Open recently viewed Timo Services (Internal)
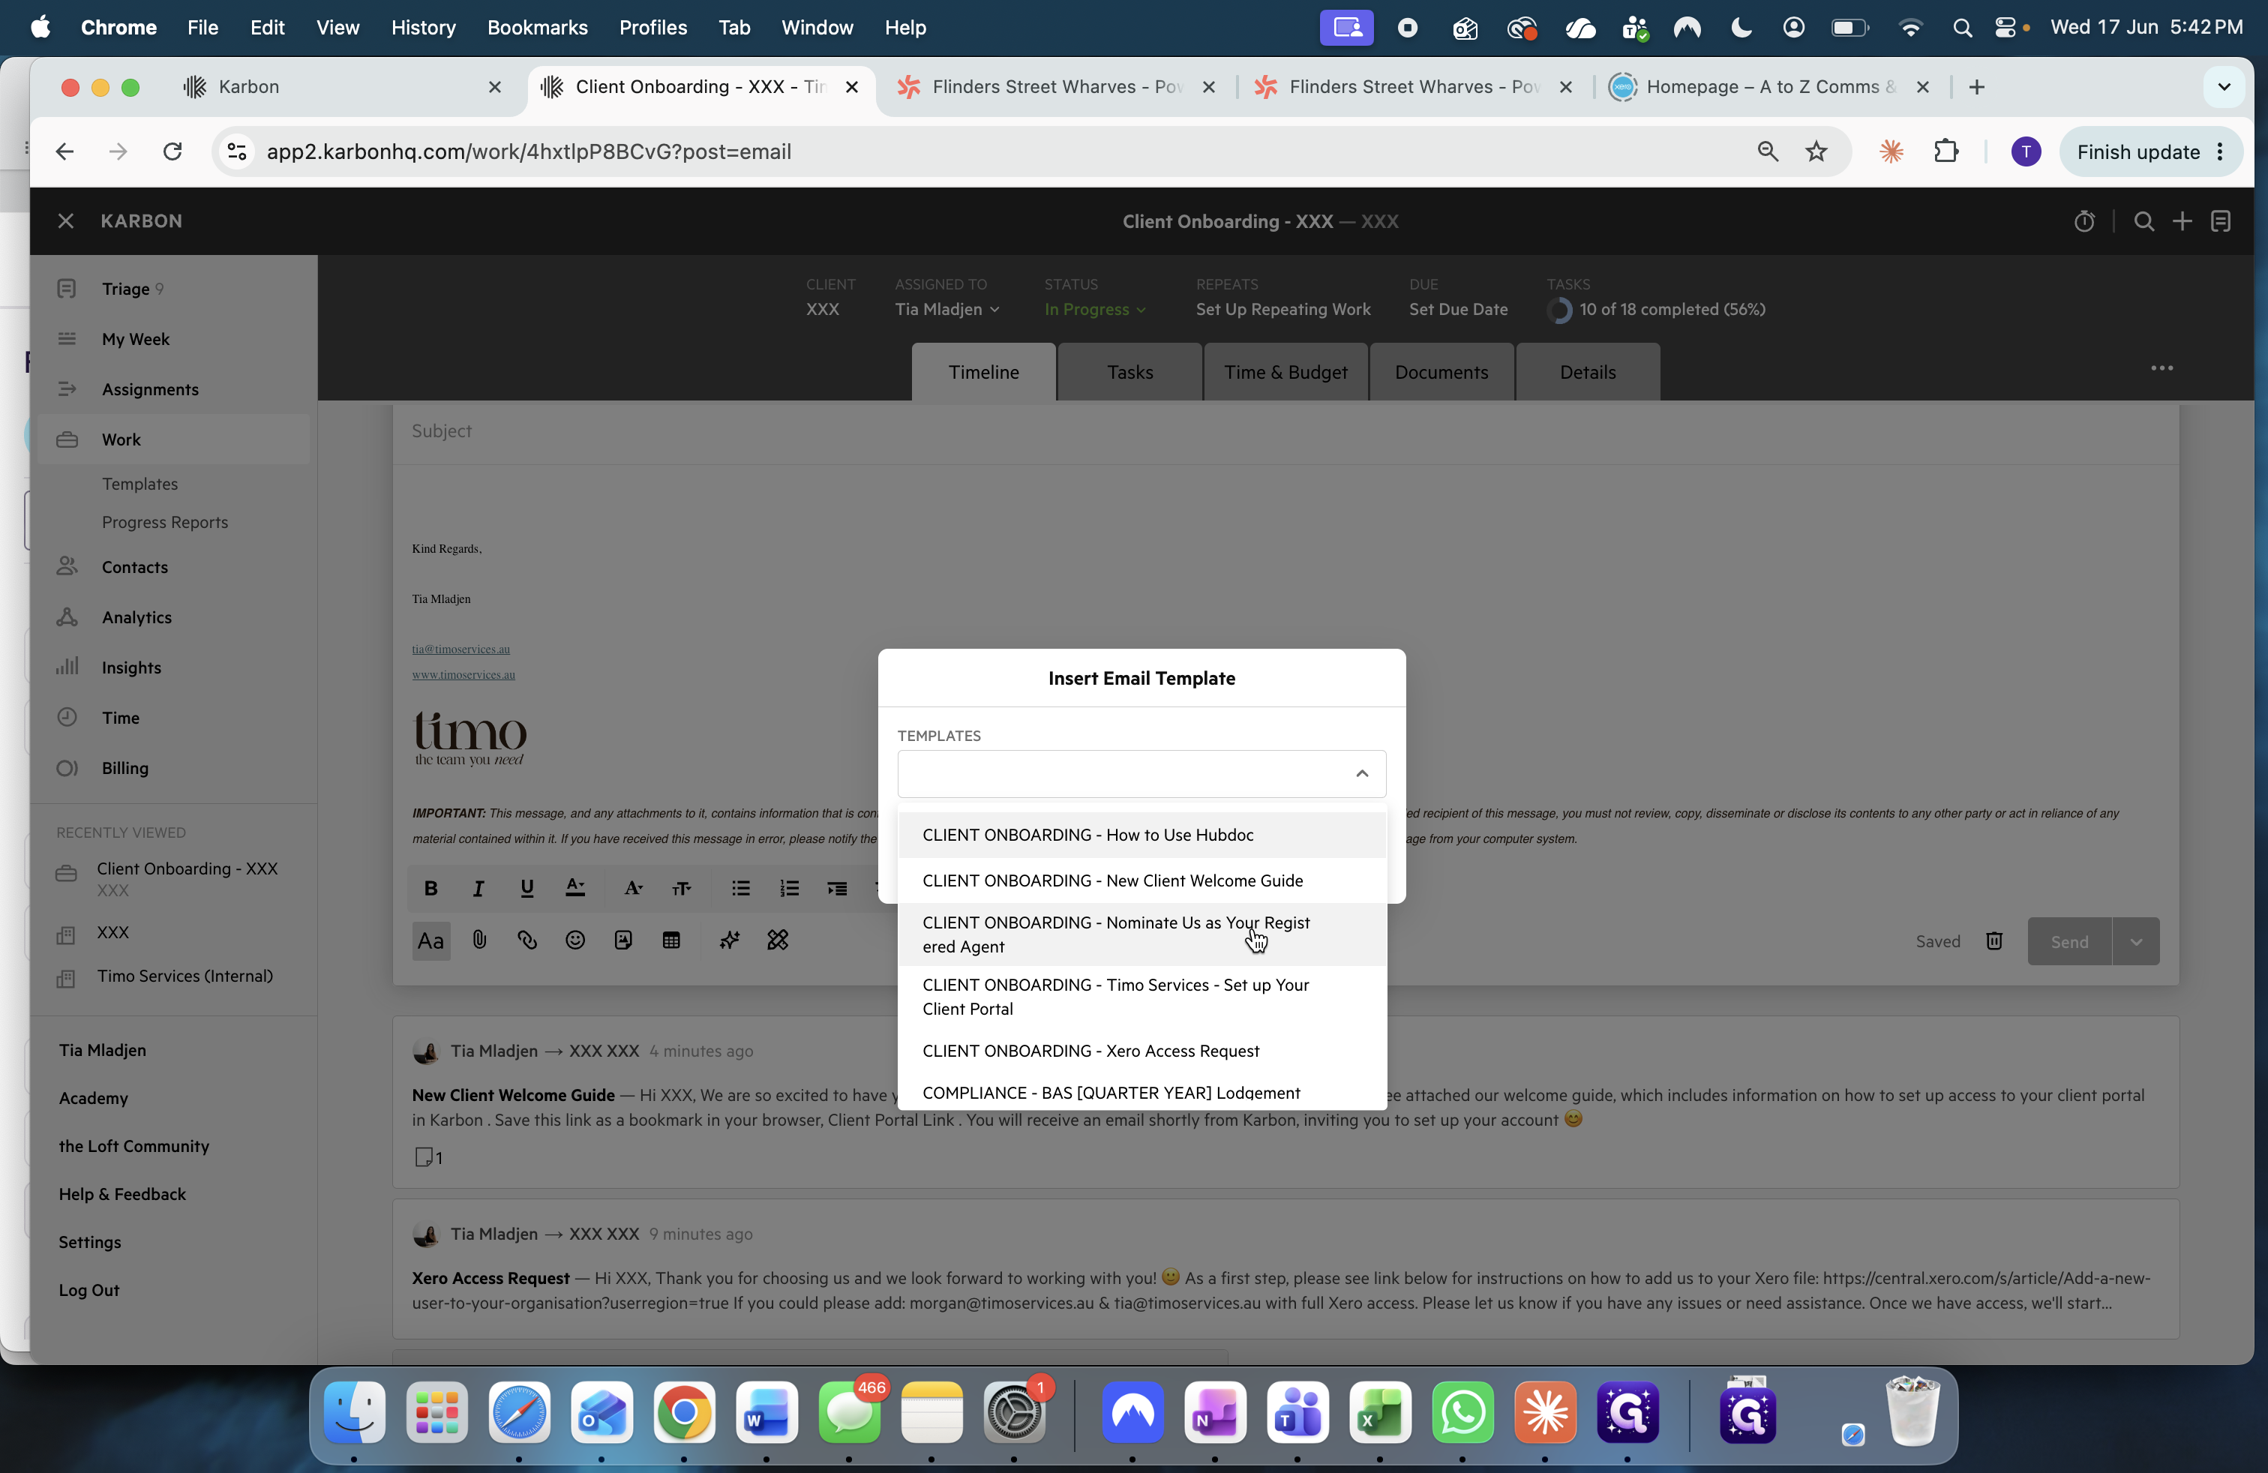Screen dimensions: 2268x1473 point(184,976)
